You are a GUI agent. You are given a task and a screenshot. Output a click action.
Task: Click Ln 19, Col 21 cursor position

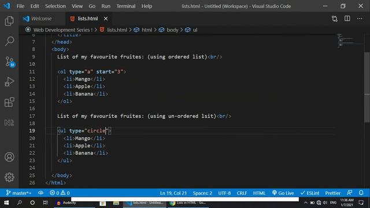point(173,193)
